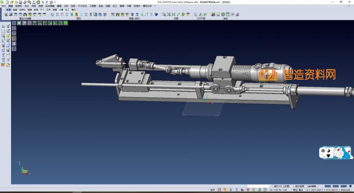
Task: Click the undo arrow in the title bar
Action: pos(42,2)
